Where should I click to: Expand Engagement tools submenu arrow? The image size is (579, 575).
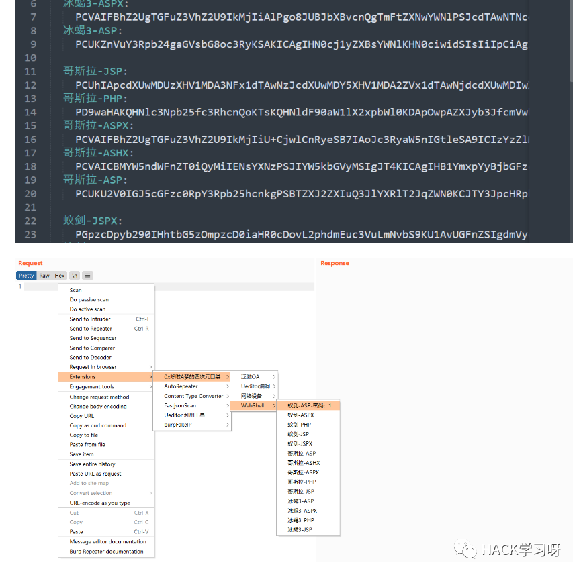coord(150,387)
